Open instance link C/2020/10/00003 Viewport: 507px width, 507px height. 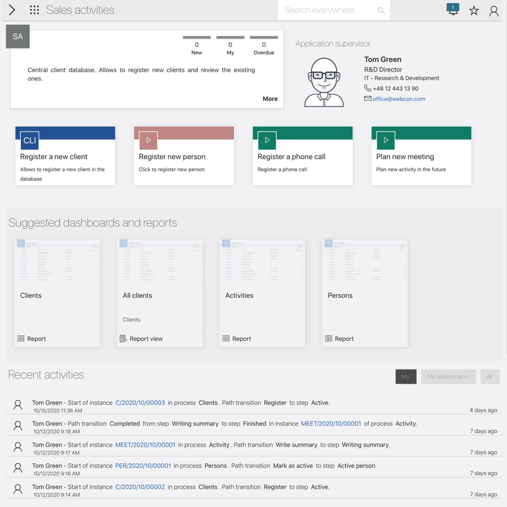140,403
